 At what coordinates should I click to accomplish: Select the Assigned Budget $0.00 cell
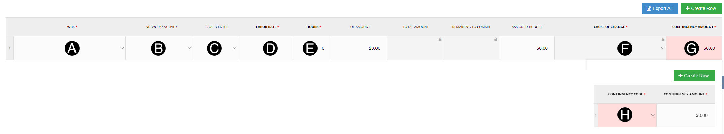[x=527, y=48]
